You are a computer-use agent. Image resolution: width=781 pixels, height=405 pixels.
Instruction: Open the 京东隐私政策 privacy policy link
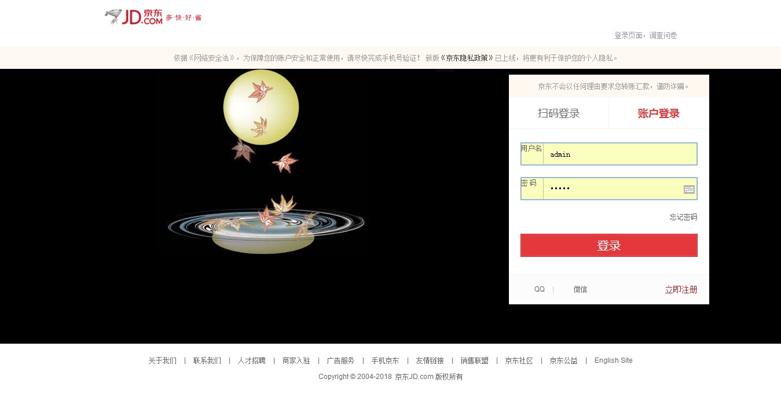(x=467, y=58)
